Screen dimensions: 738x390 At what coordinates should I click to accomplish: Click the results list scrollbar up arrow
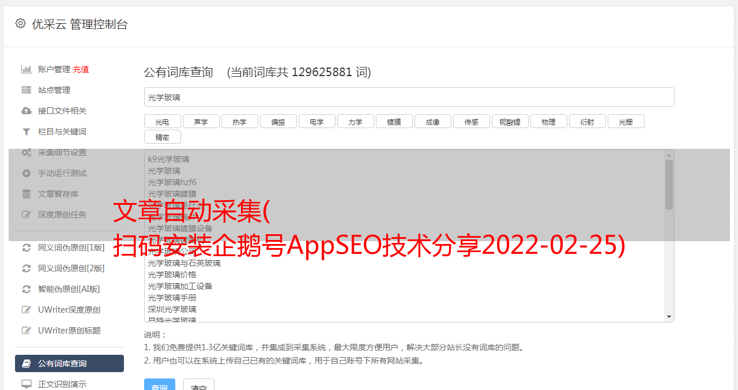[669, 155]
